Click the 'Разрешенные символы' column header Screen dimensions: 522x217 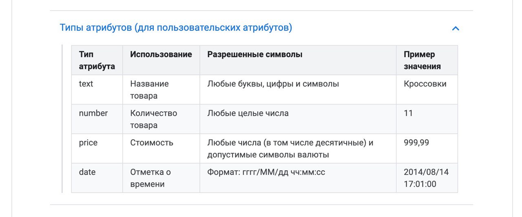click(298, 60)
